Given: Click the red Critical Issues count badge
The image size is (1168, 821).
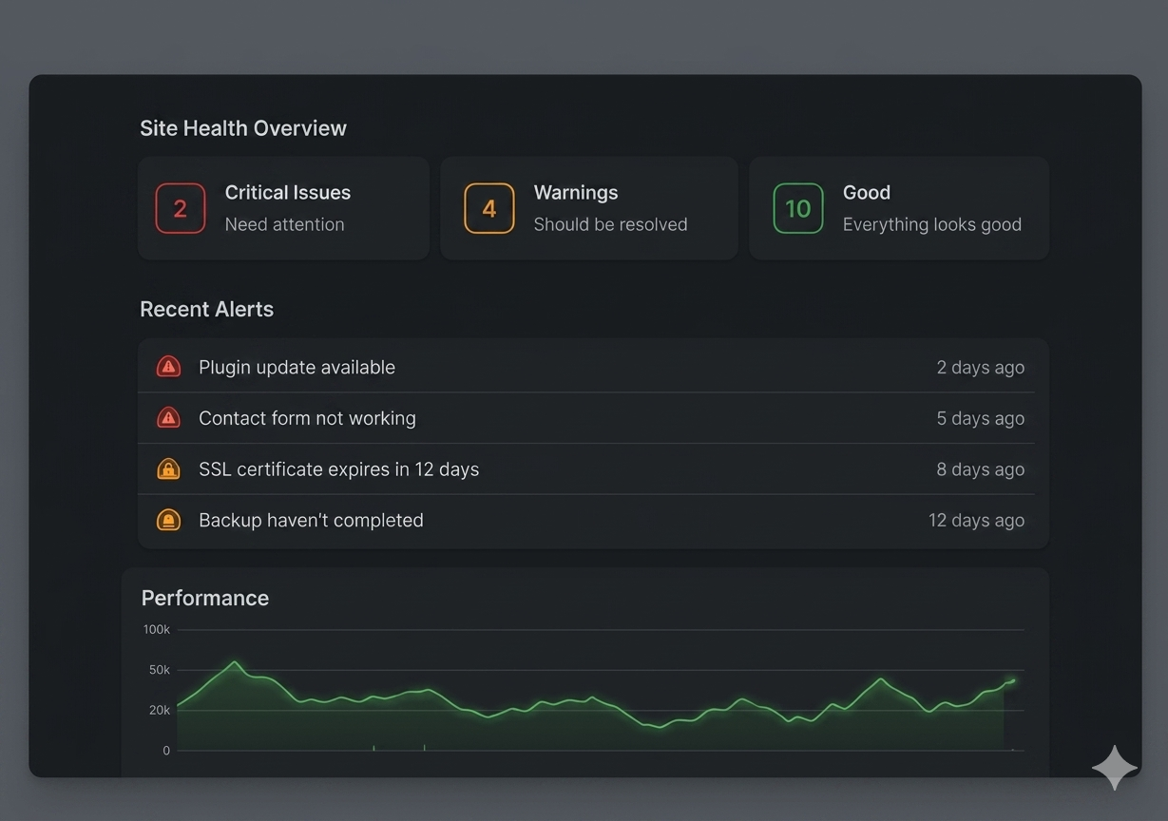Looking at the screenshot, I should pos(181,208).
